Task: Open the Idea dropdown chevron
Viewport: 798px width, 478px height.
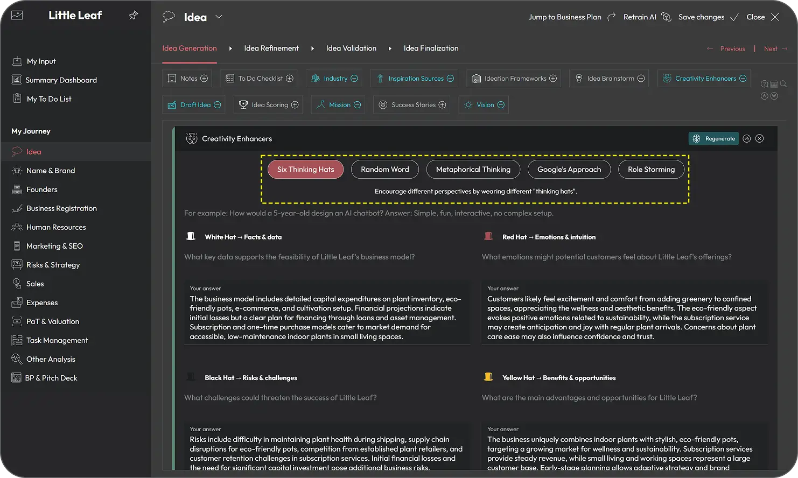Action: (x=219, y=17)
